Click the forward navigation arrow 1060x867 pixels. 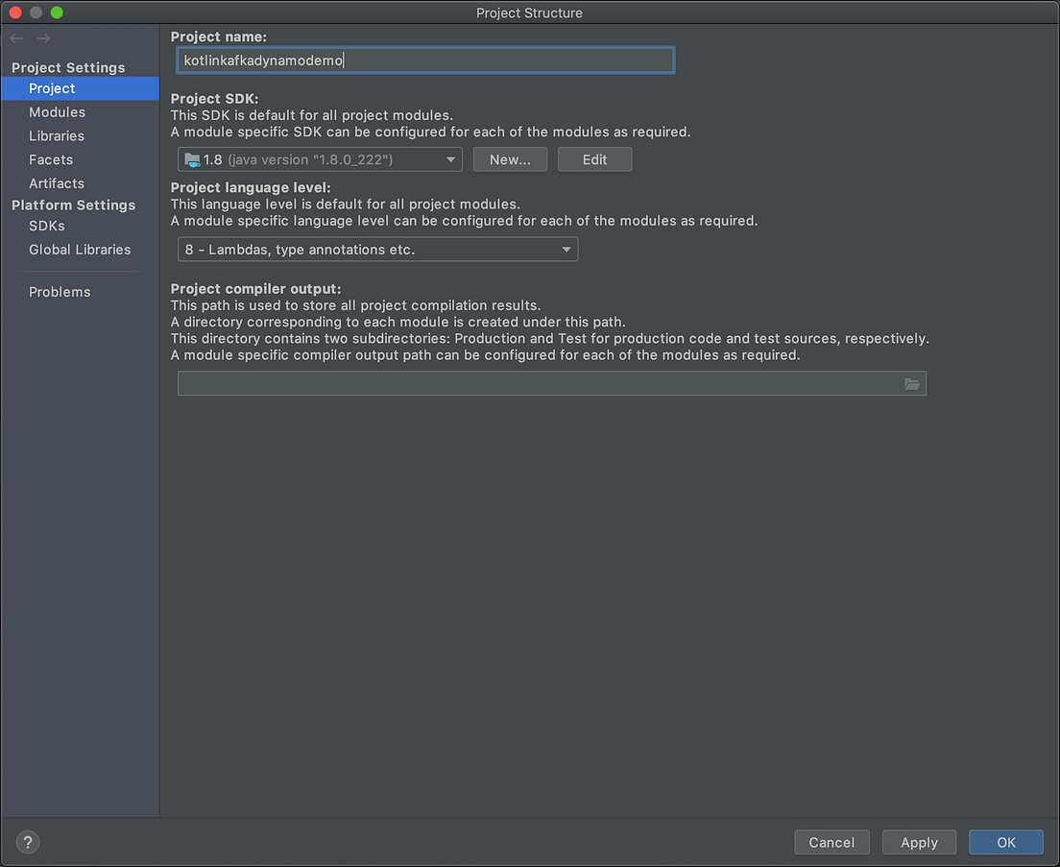click(x=42, y=37)
